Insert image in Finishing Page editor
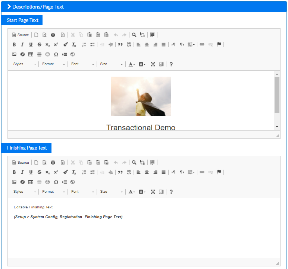The width and height of the screenshot is (288, 269). pos(14,182)
